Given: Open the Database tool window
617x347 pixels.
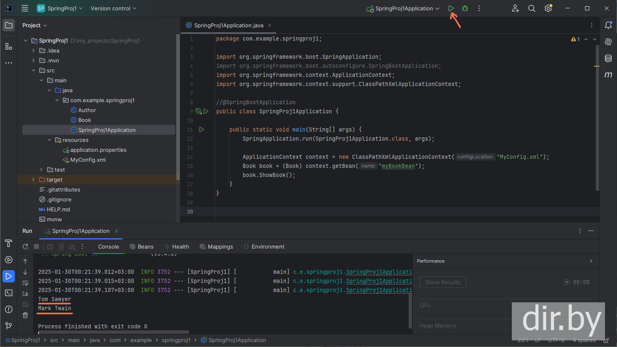Looking at the screenshot, I should point(608,58).
